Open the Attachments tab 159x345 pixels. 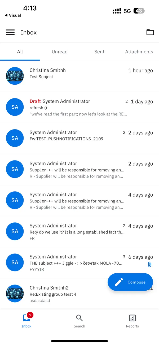(139, 51)
